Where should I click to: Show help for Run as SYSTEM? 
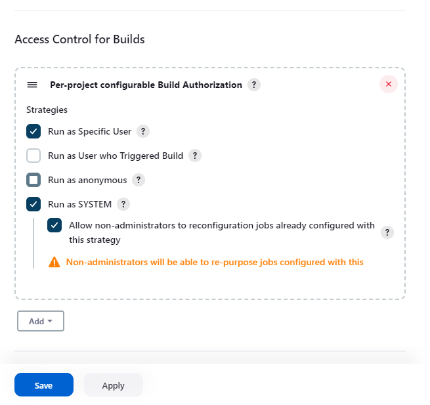(123, 204)
